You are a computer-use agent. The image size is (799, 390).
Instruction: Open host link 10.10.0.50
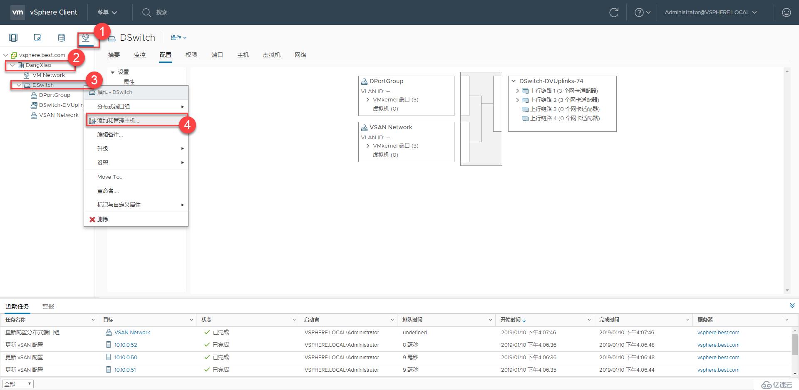[126, 358]
